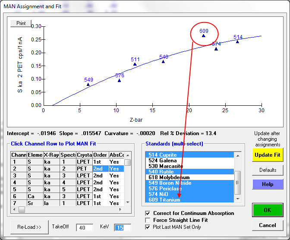Open Help with the purple button

pos(268,184)
